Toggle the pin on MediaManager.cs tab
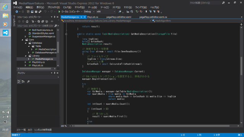Screen dimensions: 244x137 81,17
